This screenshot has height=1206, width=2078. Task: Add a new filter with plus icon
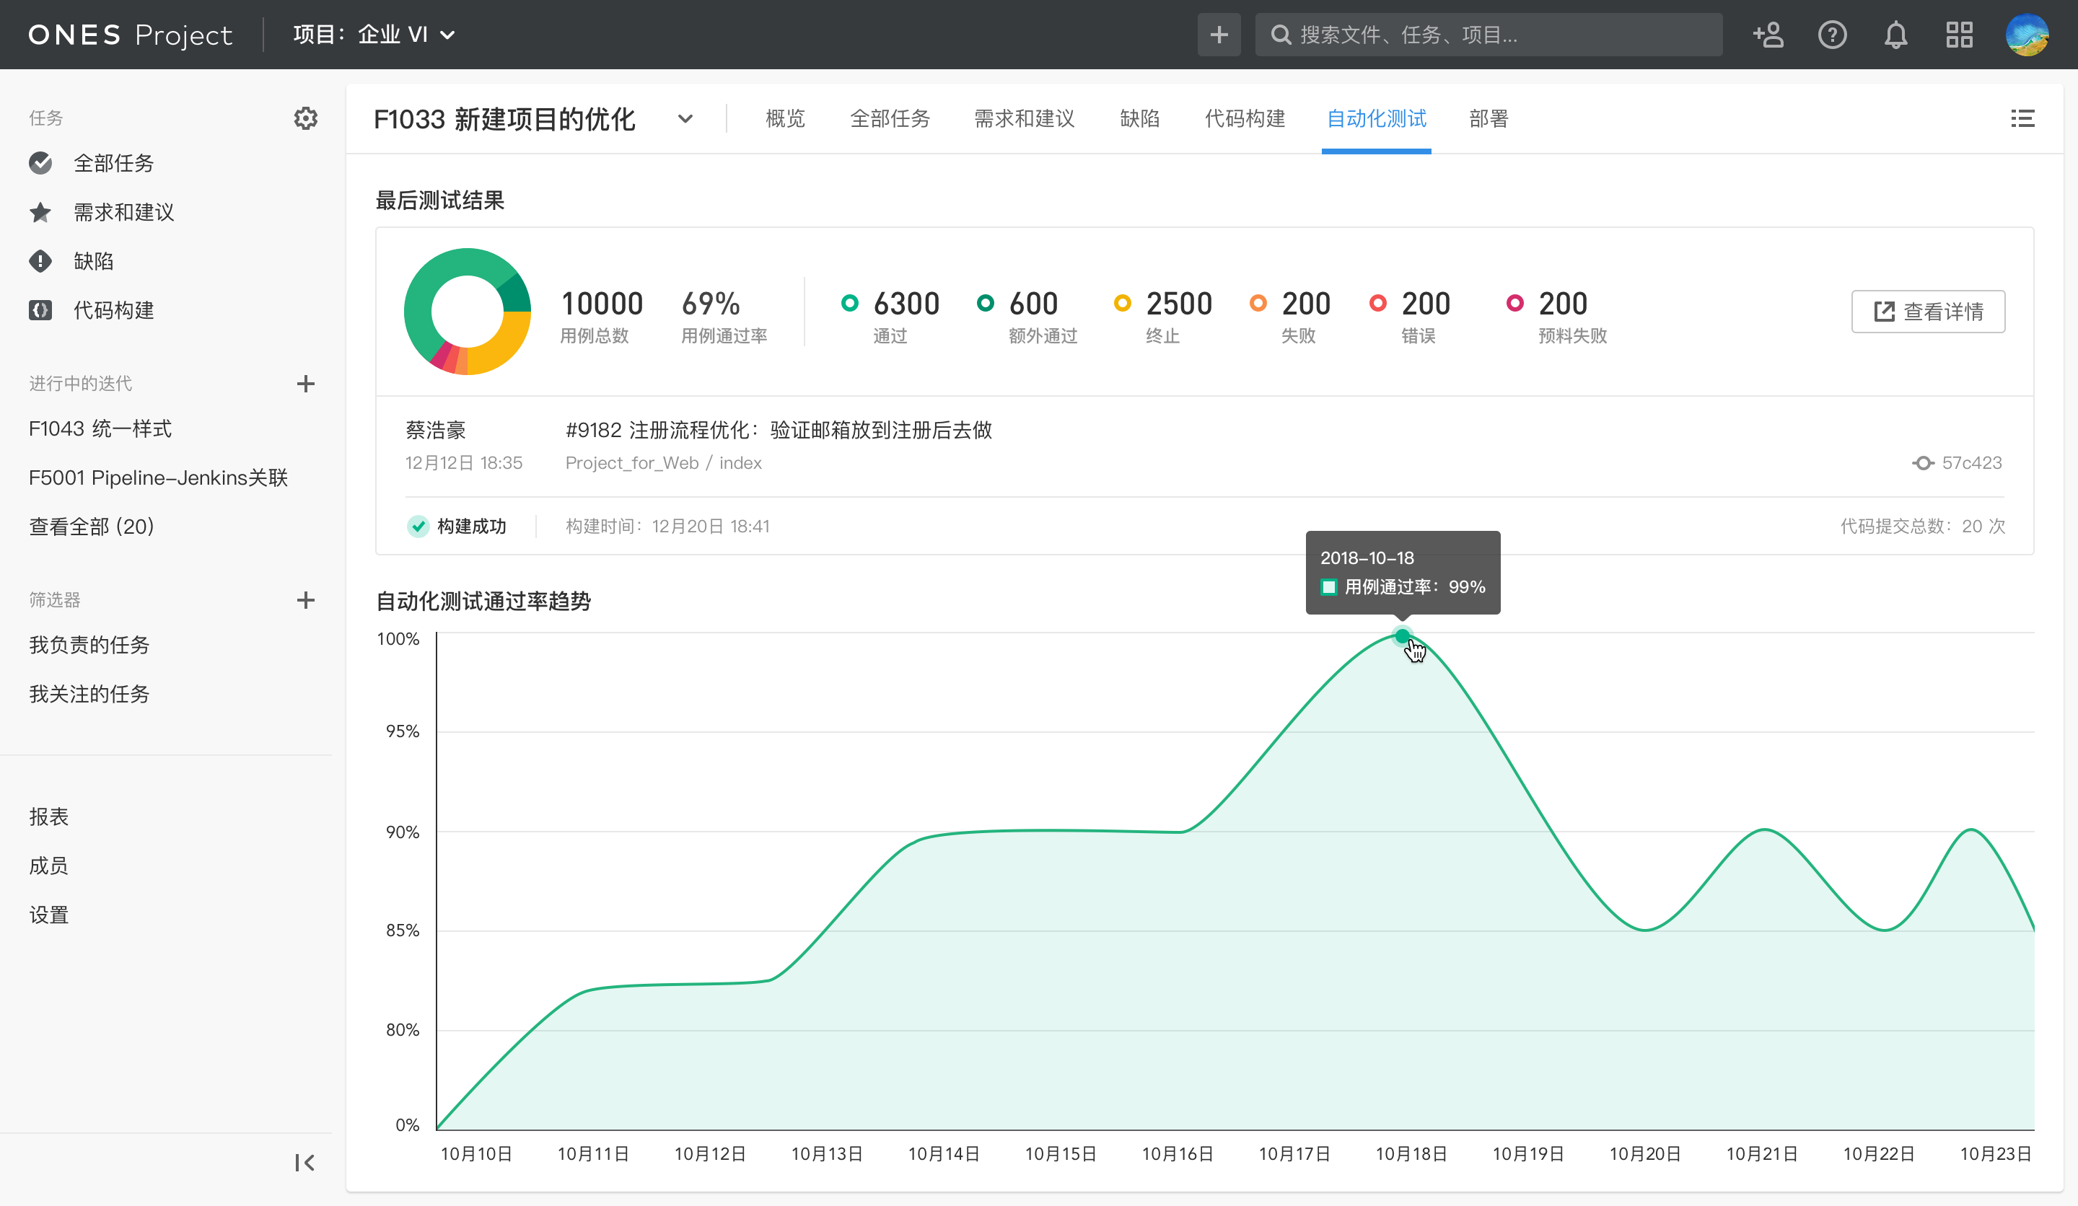pos(305,600)
